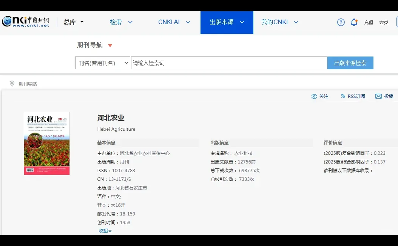Viewport: 398px width, 246px height.
Task: Expand the 总库 dropdown menu
Action: pos(73,22)
